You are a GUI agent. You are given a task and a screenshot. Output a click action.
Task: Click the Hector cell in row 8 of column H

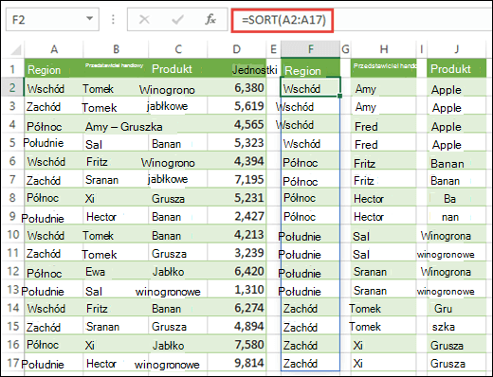(384, 198)
